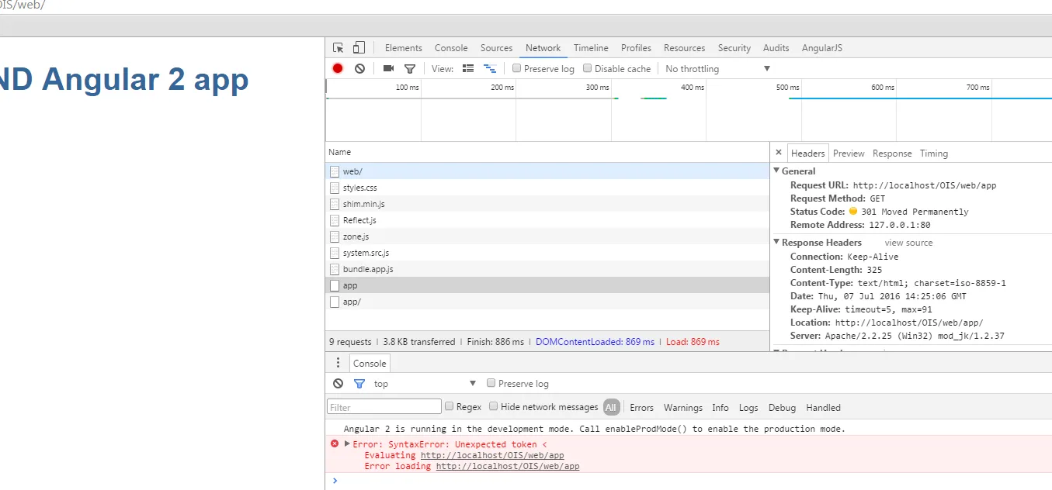Filter console by Debug
Image resolution: width=1052 pixels, height=490 pixels.
click(782, 407)
